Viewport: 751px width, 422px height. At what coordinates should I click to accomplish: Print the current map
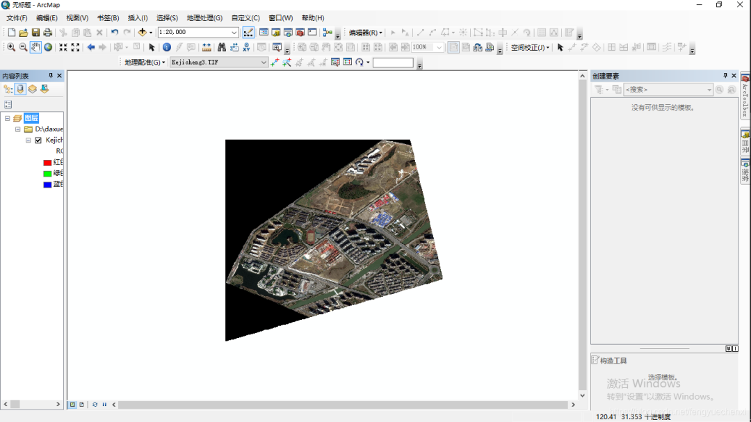pyautogui.click(x=47, y=33)
